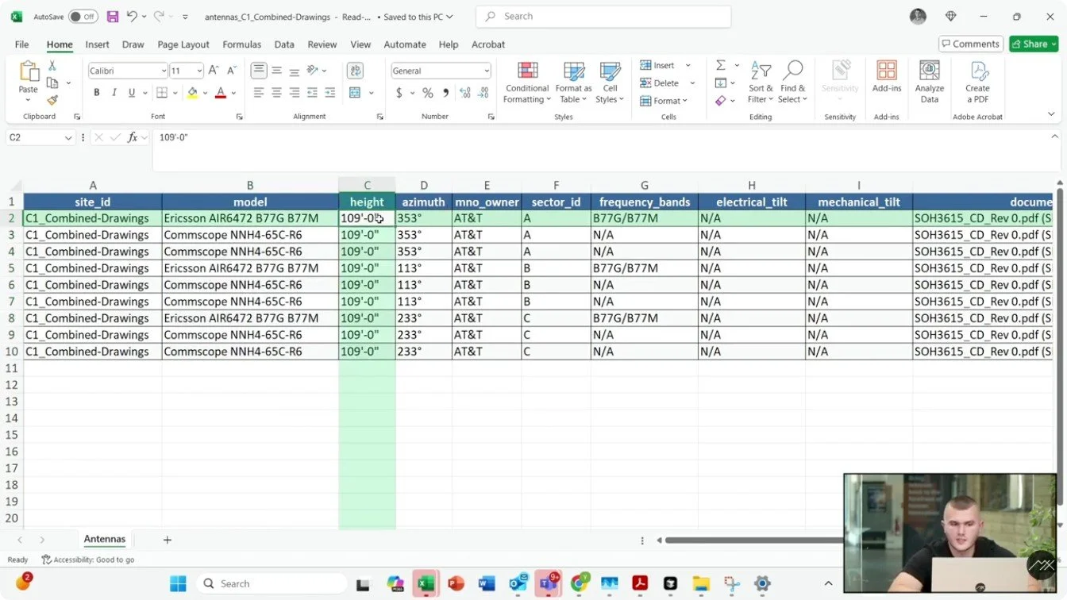Click the Clear eraser icon
This screenshot has height=600, width=1067.
(721, 101)
